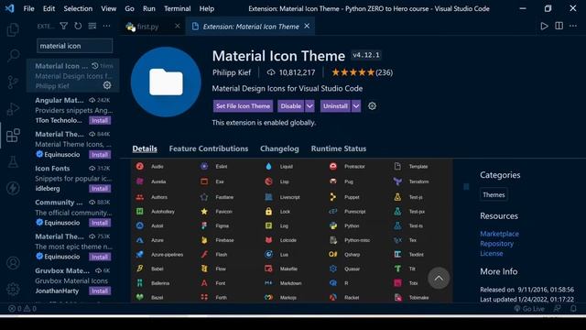
Task: Click the Go Live status bar item
Action: pos(529,309)
